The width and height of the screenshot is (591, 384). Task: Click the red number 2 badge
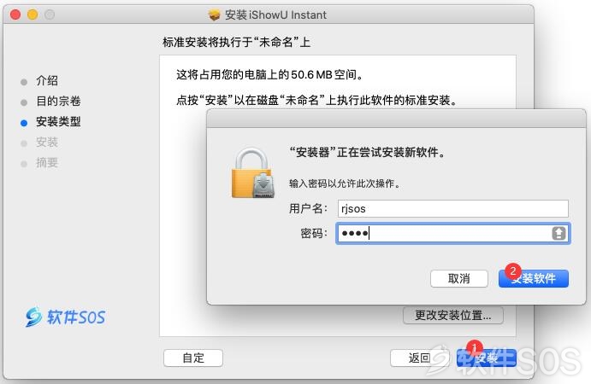point(512,271)
